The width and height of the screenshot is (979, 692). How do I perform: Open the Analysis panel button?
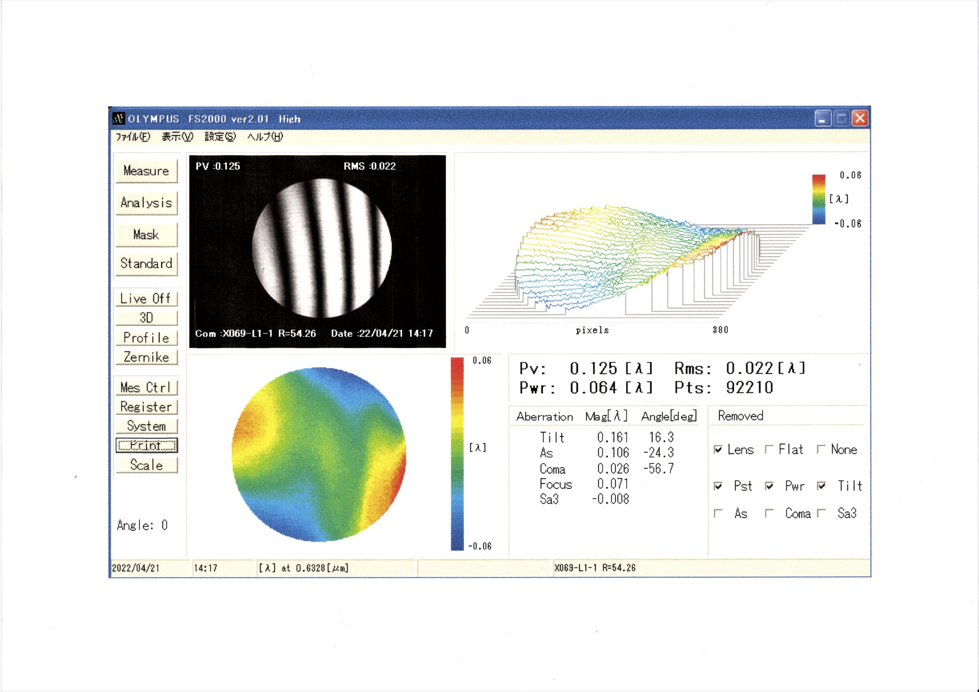pos(146,203)
